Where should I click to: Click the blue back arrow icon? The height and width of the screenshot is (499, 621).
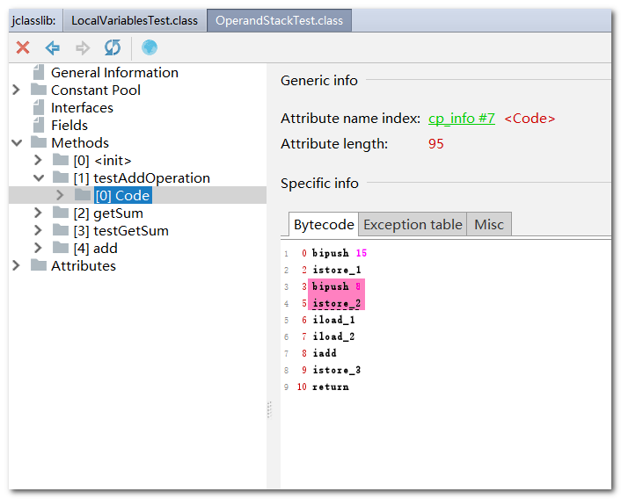point(53,47)
